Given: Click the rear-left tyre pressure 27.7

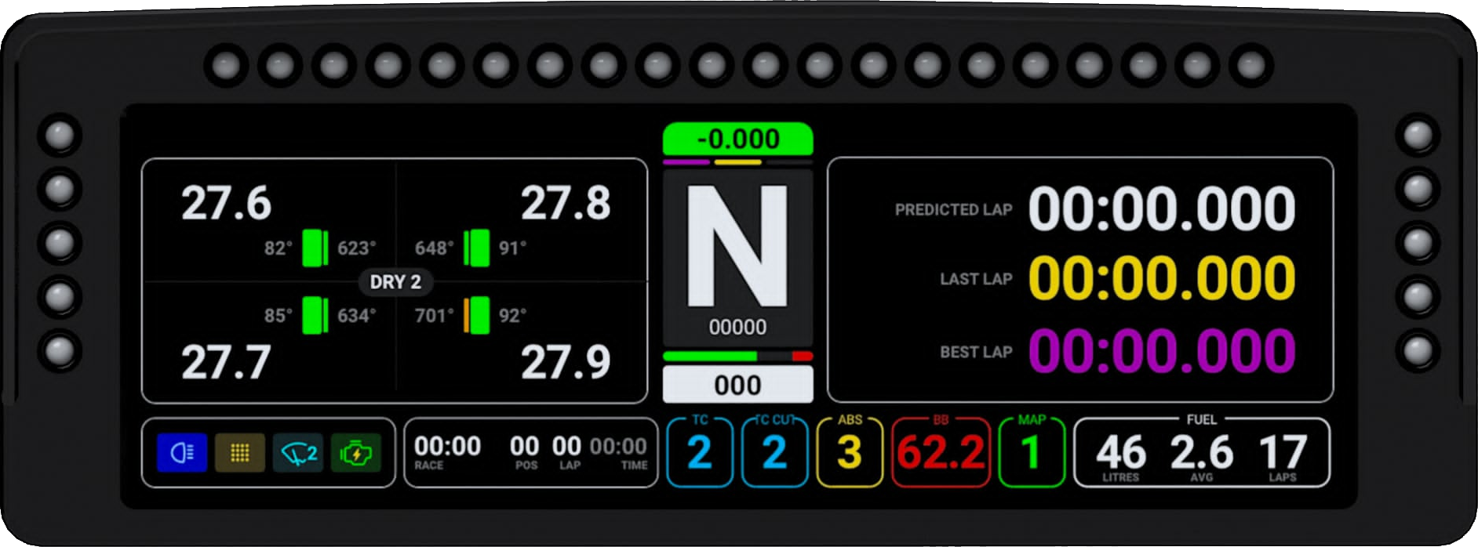Looking at the screenshot, I should (x=226, y=362).
